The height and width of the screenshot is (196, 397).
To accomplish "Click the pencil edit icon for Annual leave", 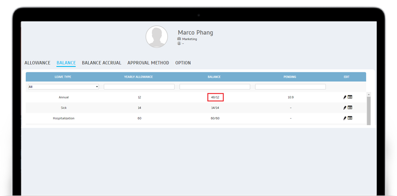I will (x=344, y=97).
